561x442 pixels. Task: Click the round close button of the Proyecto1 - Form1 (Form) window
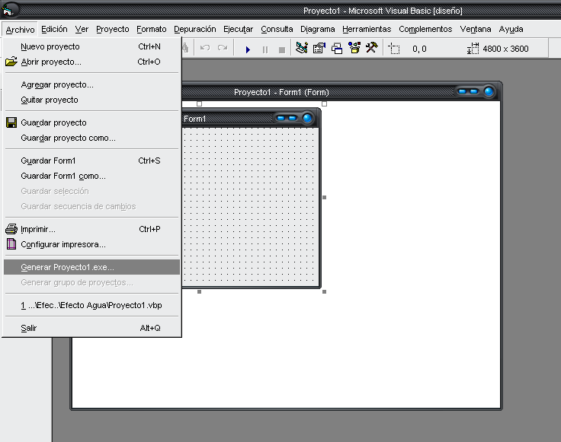pyautogui.click(x=489, y=91)
